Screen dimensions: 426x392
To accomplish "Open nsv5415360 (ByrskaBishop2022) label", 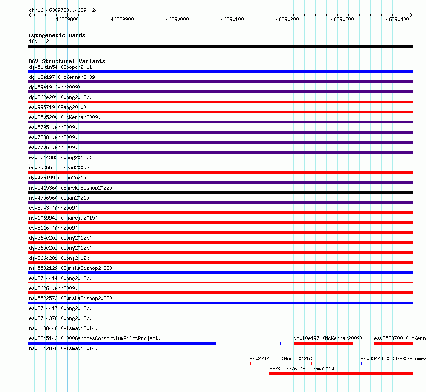I will (x=70, y=188).
